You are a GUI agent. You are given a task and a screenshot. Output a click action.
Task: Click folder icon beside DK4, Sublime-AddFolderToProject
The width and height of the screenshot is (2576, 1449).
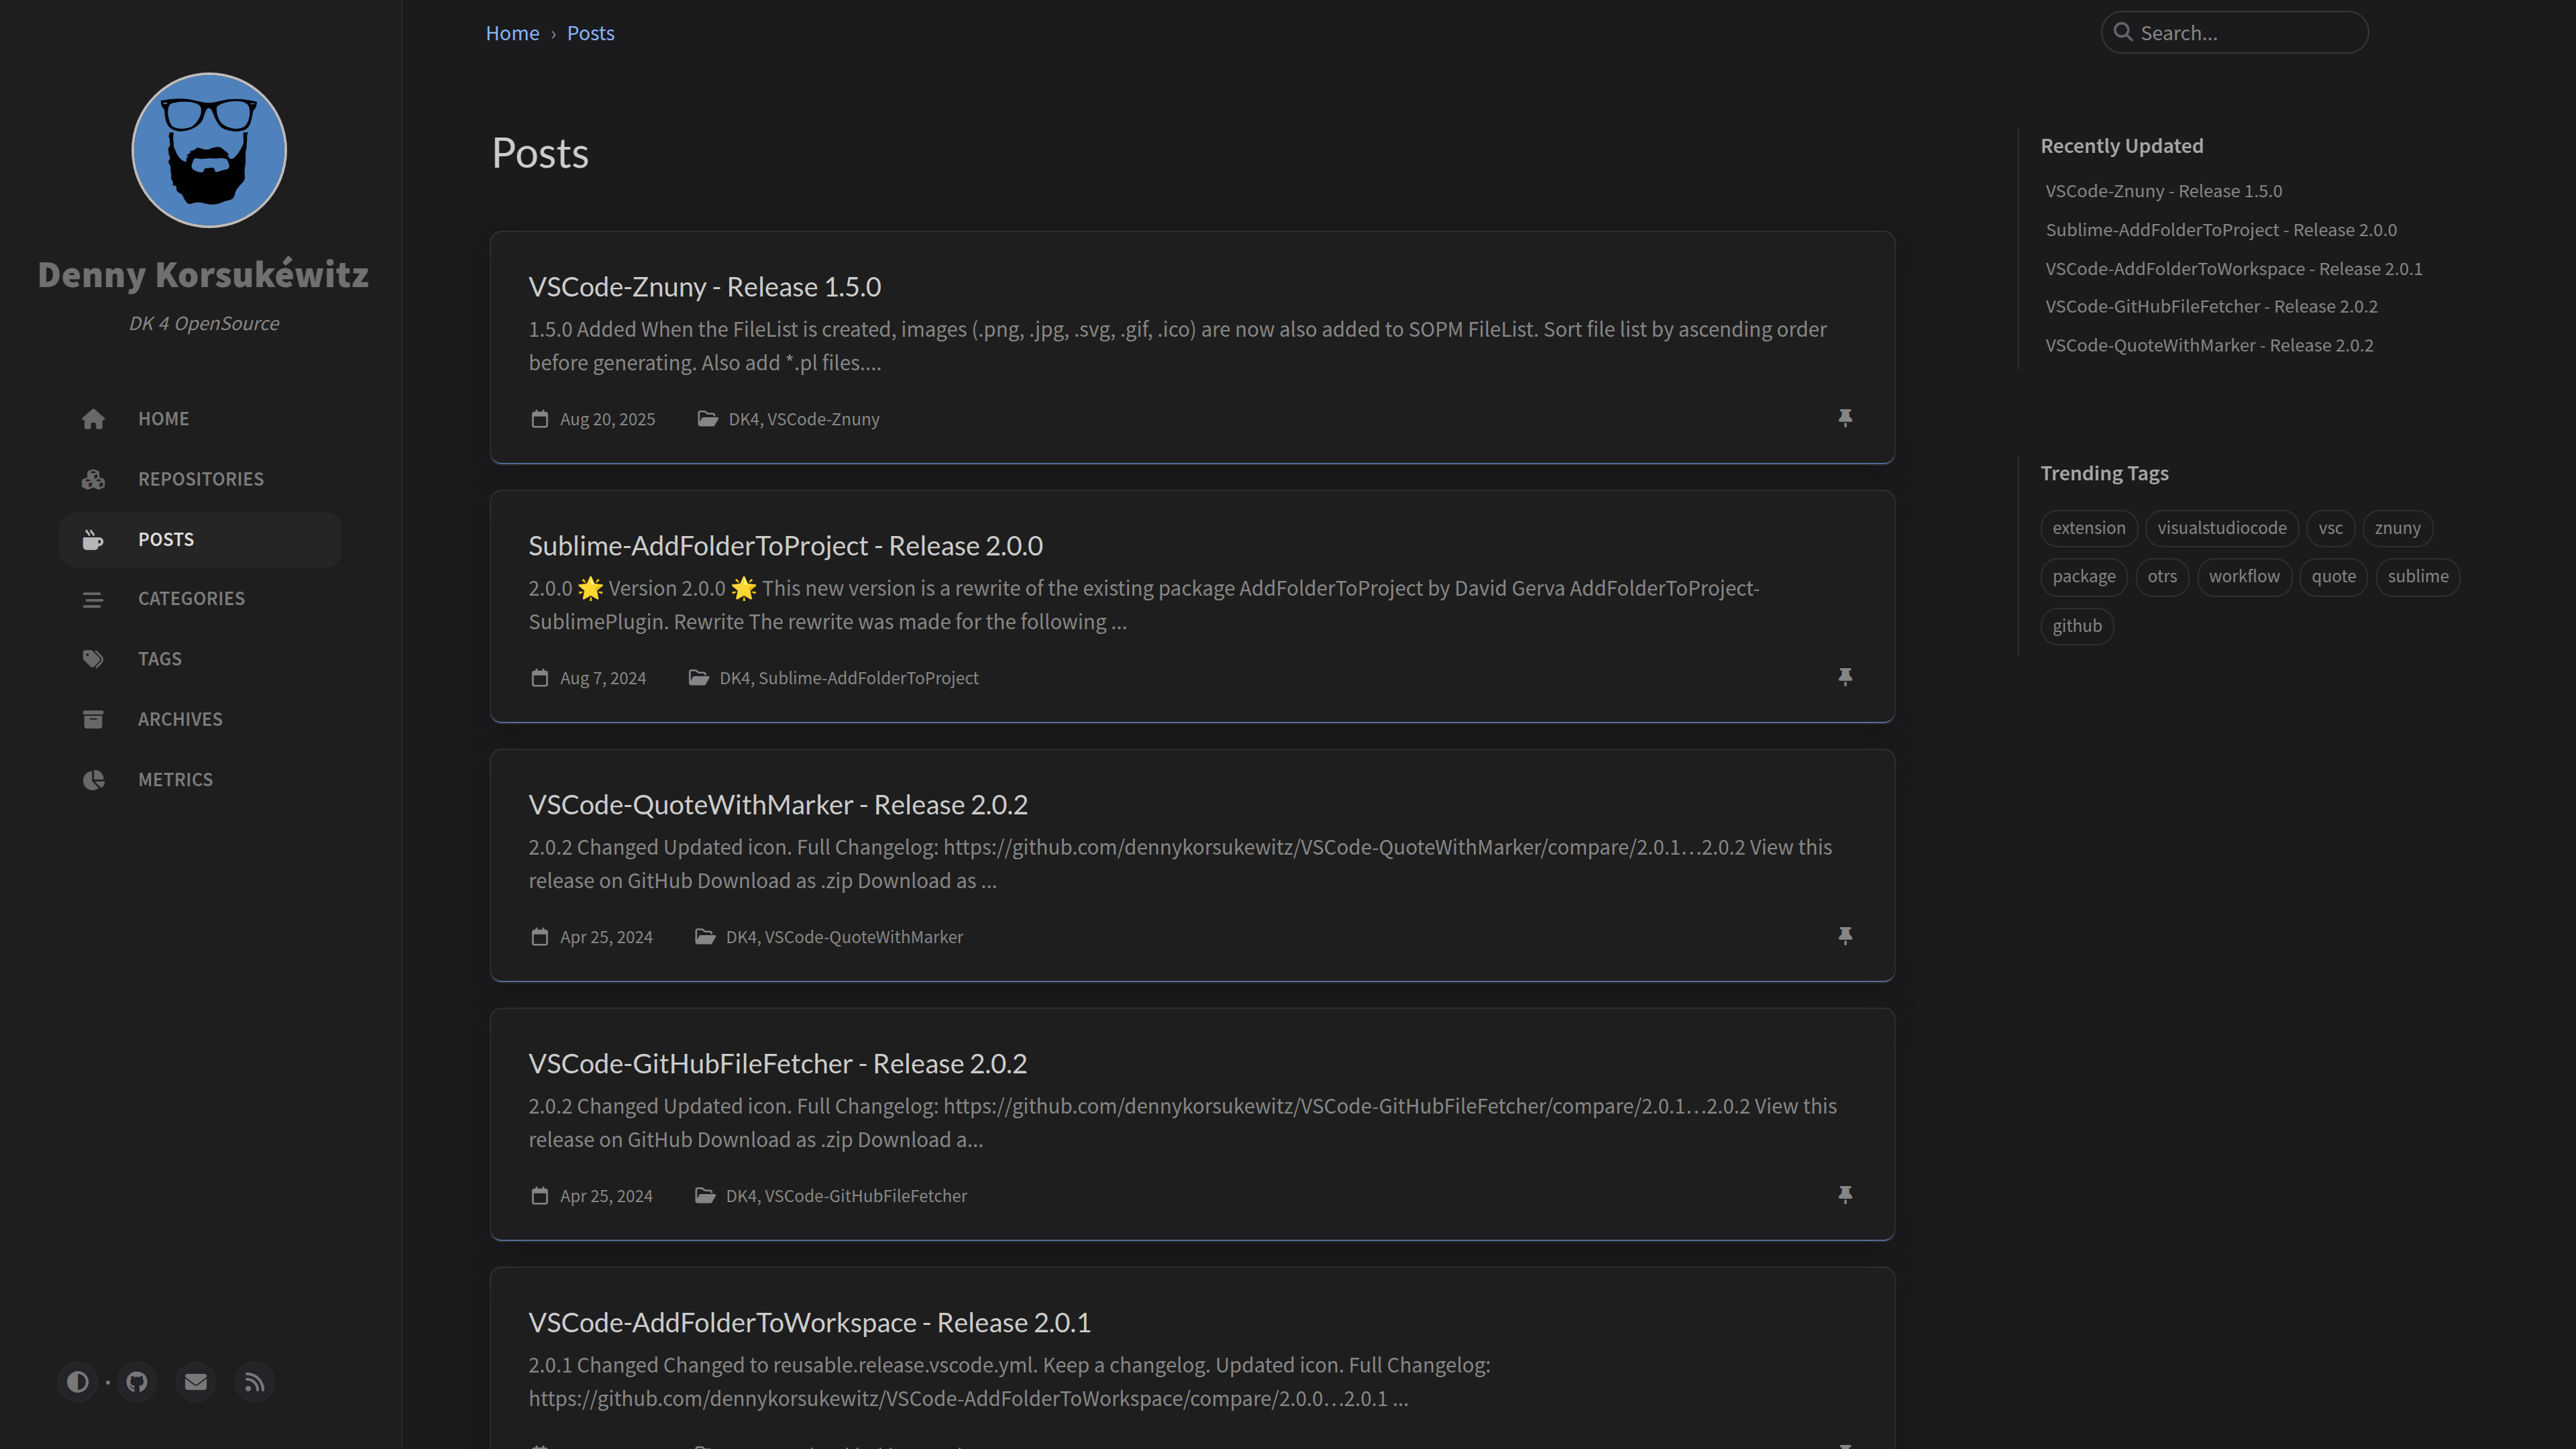[x=698, y=678]
